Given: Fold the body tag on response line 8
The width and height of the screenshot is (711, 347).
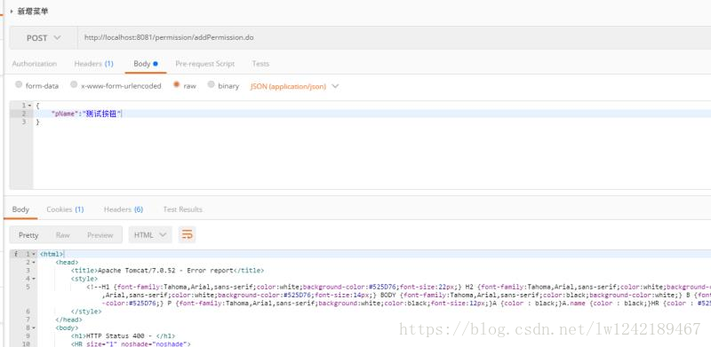Looking at the screenshot, I should tap(34, 327).
